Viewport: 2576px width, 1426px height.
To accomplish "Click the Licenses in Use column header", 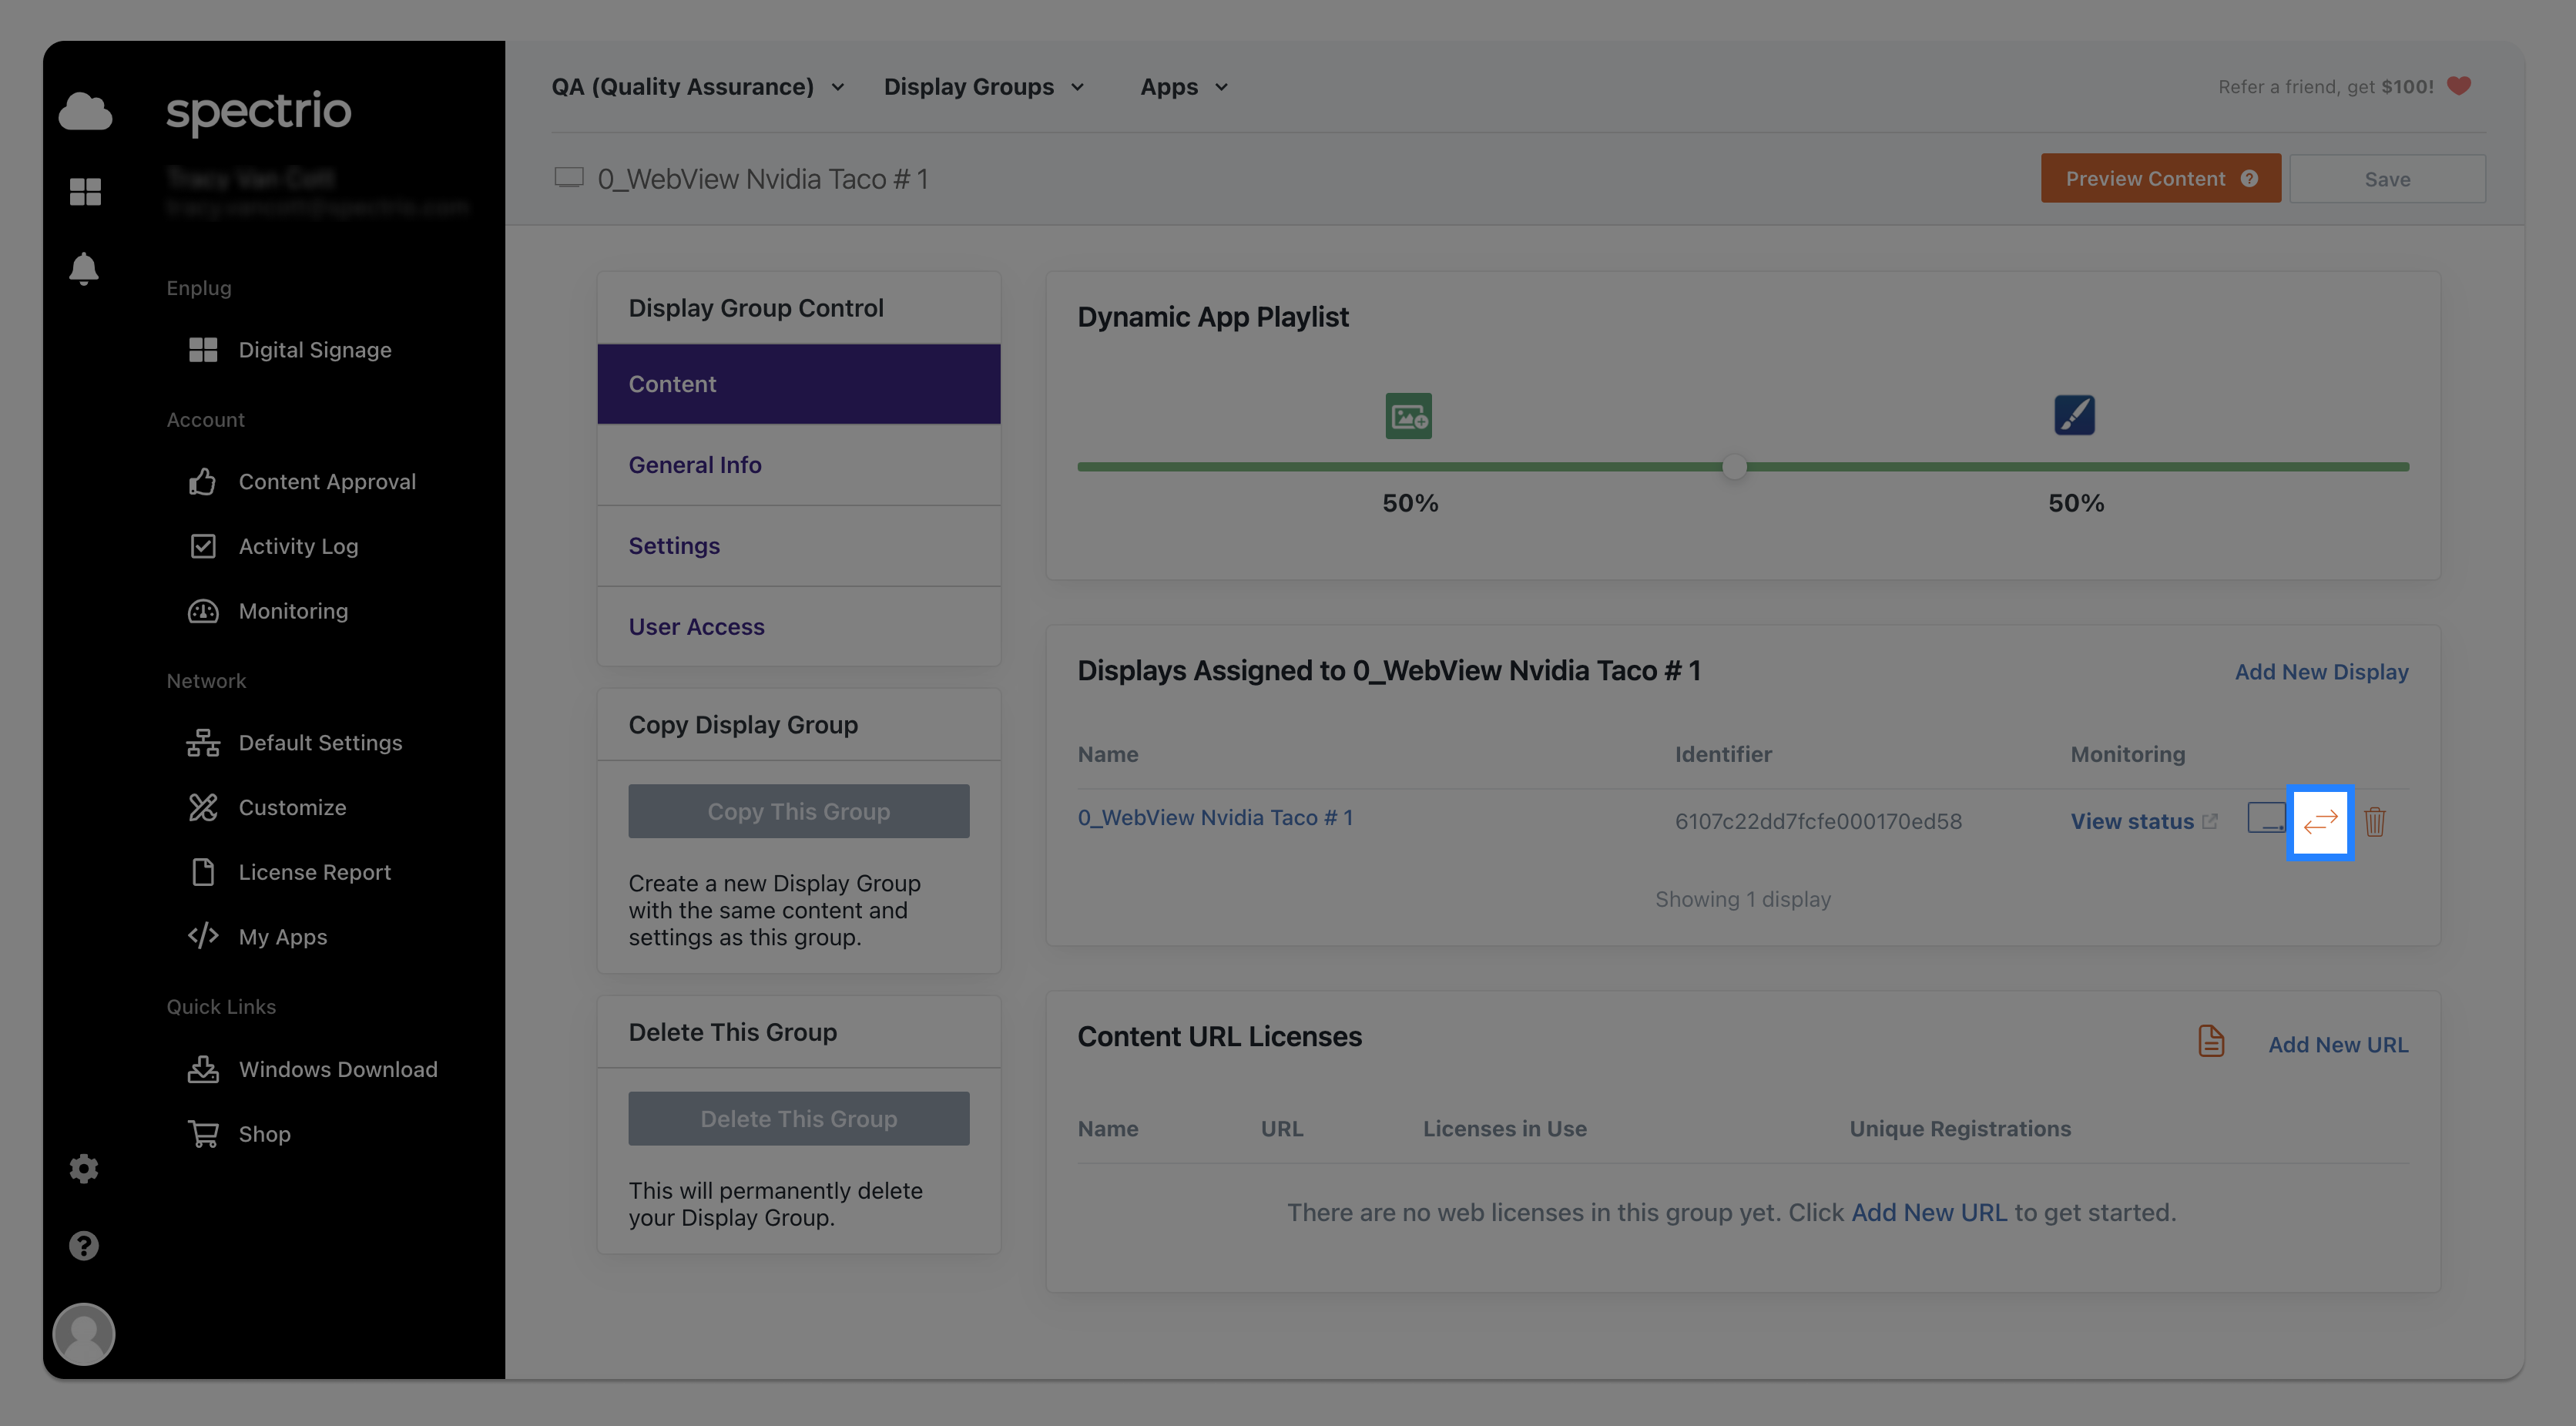I will click(1504, 1129).
